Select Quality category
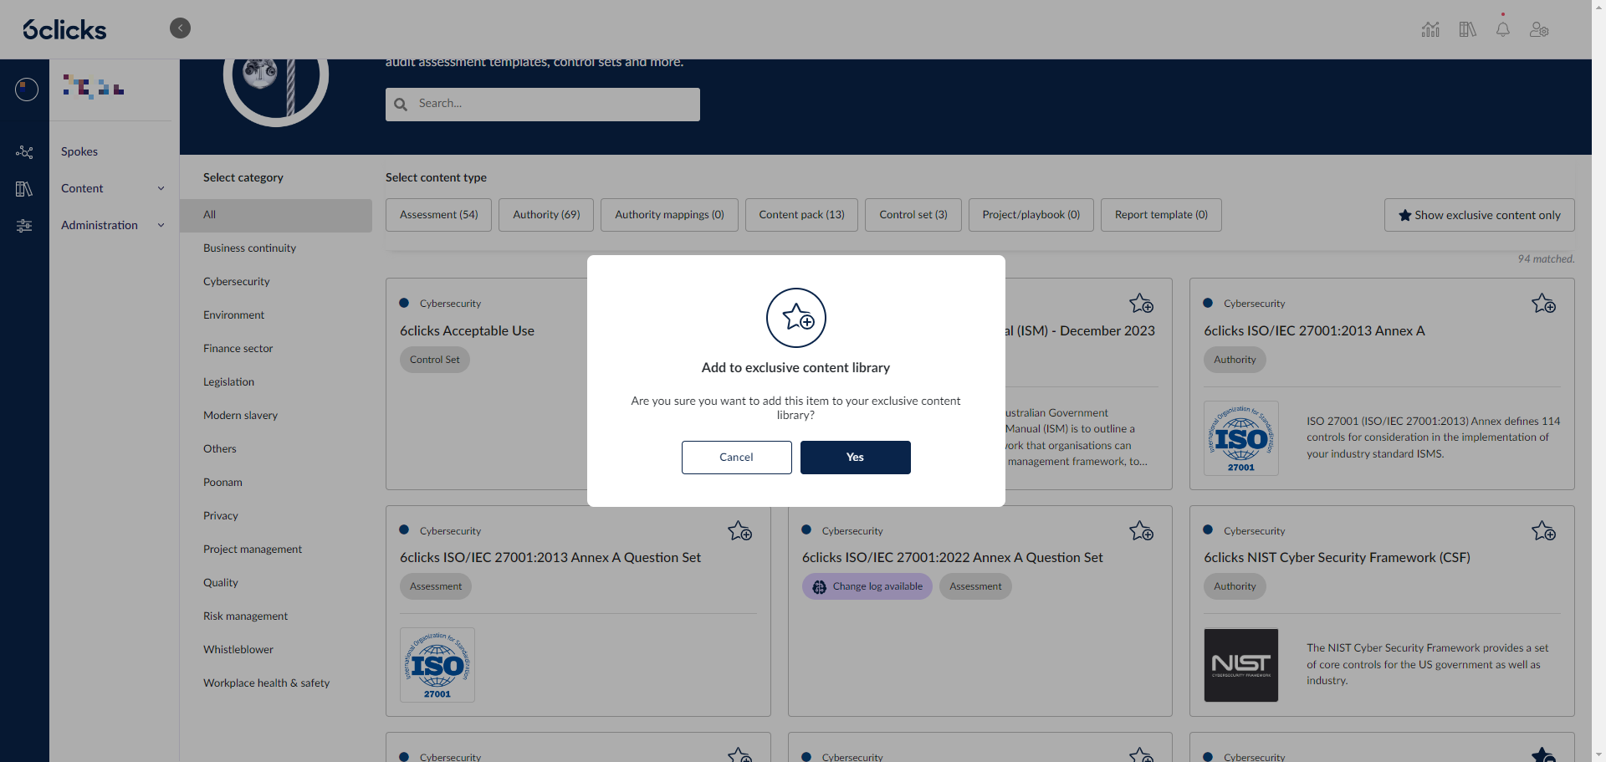The height and width of the screenshot is (762, 1606). tap(221, 583)
